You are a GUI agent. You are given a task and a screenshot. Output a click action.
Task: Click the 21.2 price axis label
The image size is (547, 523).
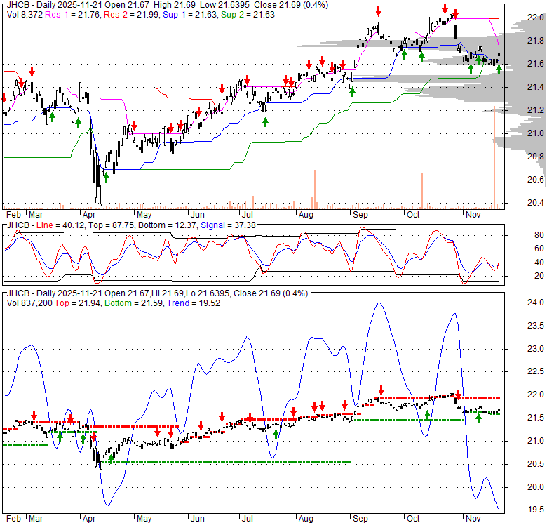pos(536,110)
